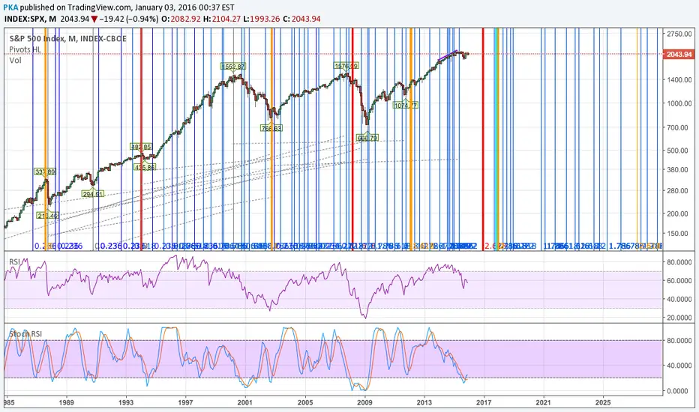Click the 1997 label on time axis
The height and width of the screenshot is (412, 699).
click(x=185, y=403)
